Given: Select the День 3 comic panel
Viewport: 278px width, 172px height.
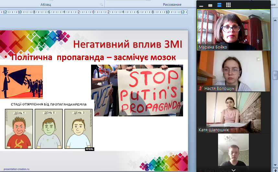Looking at the screenshot, I should 78,129.
